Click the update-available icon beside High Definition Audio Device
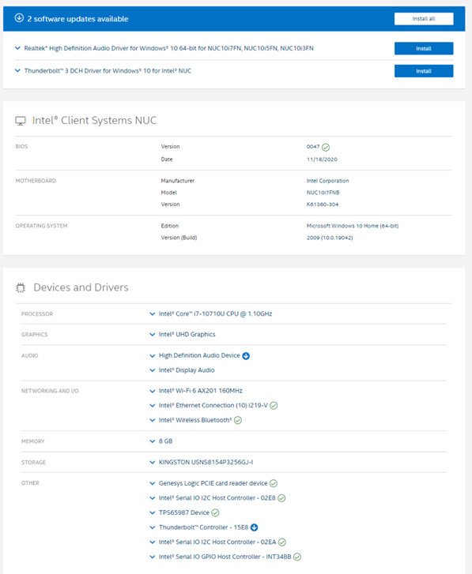Screen dimensions: 472x574 [x=246, y=356]
